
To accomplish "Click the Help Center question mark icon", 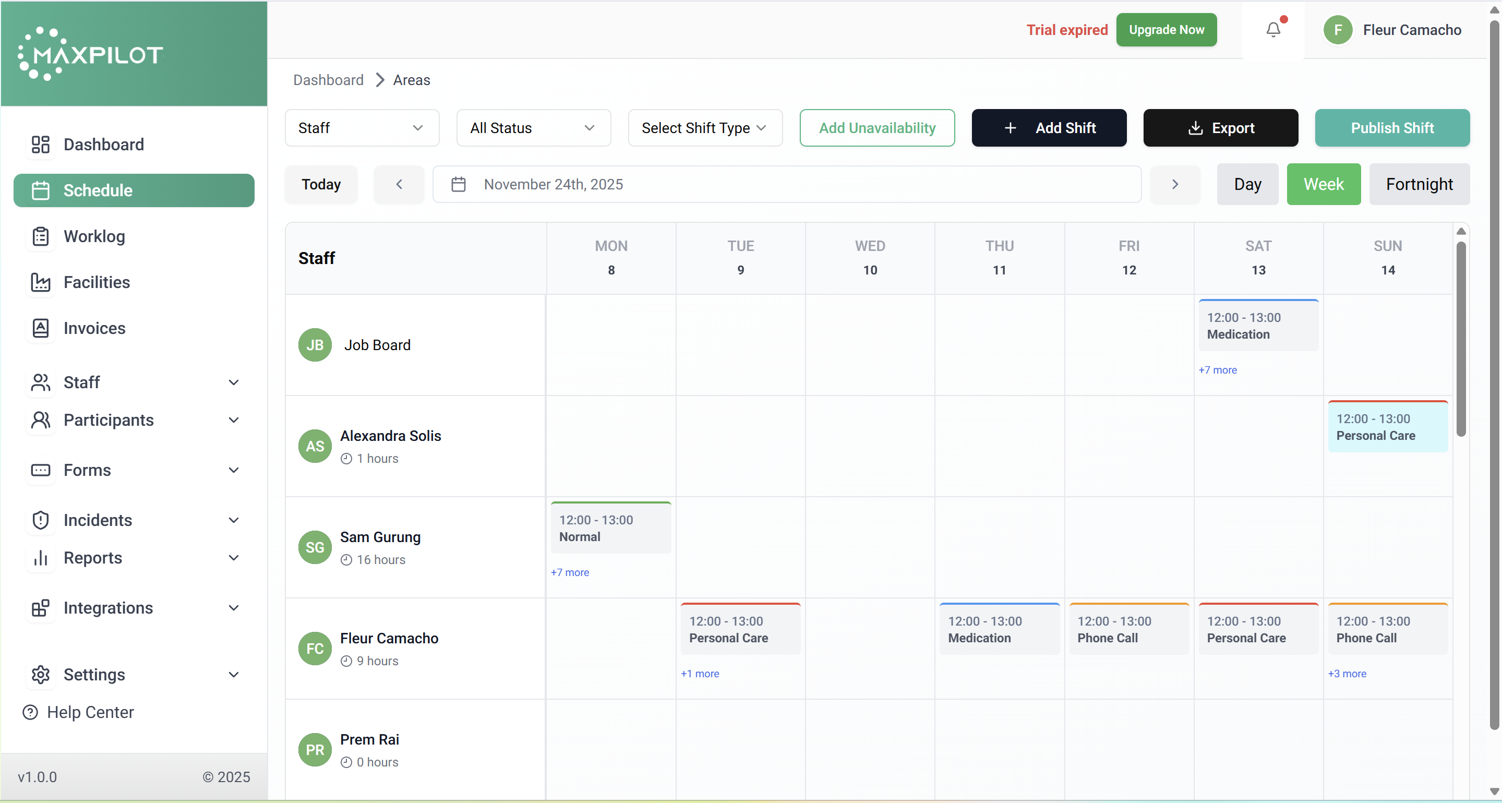I will [x=30, y=712].
